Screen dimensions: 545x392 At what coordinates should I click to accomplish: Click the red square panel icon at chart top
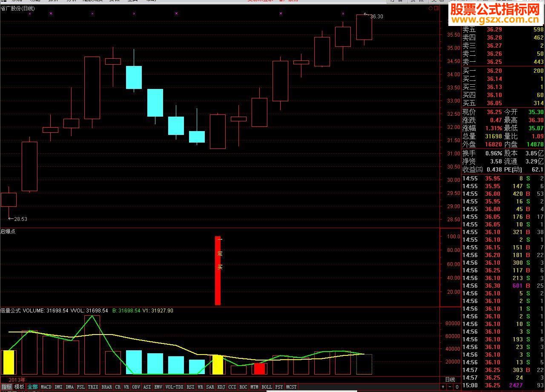tap(436, 8)
